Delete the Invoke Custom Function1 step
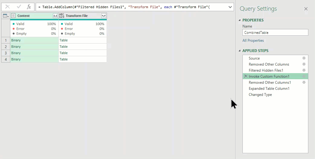 pos(246,76)
